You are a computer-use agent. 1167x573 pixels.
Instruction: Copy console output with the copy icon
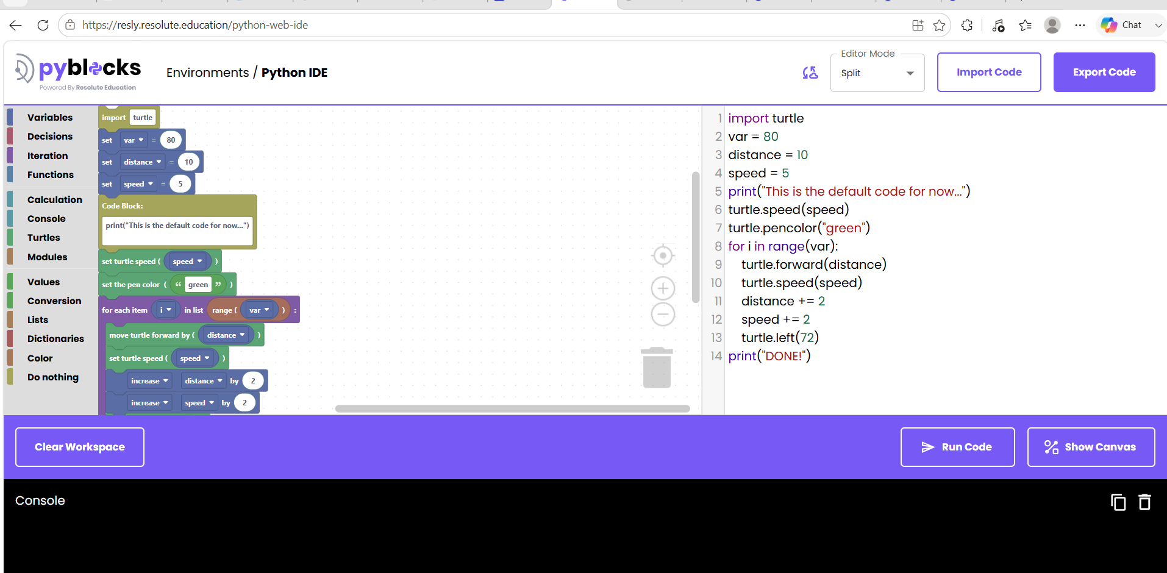pos(1118,502)
